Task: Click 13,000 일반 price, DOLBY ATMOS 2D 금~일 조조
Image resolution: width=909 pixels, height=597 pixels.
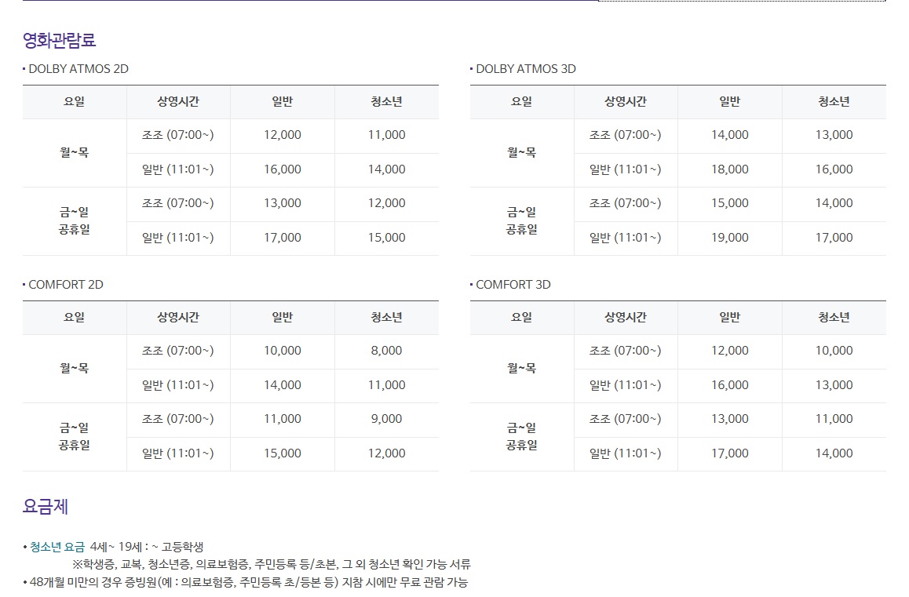Action: pyautogui.click(x=283, y=203)
